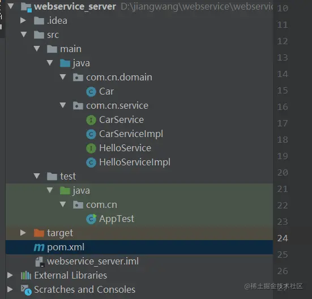Viewport: 312px width, 299px height.
Task: Click line number 10 in gutter
Action: pyautogui.click(x=283, y=8)
